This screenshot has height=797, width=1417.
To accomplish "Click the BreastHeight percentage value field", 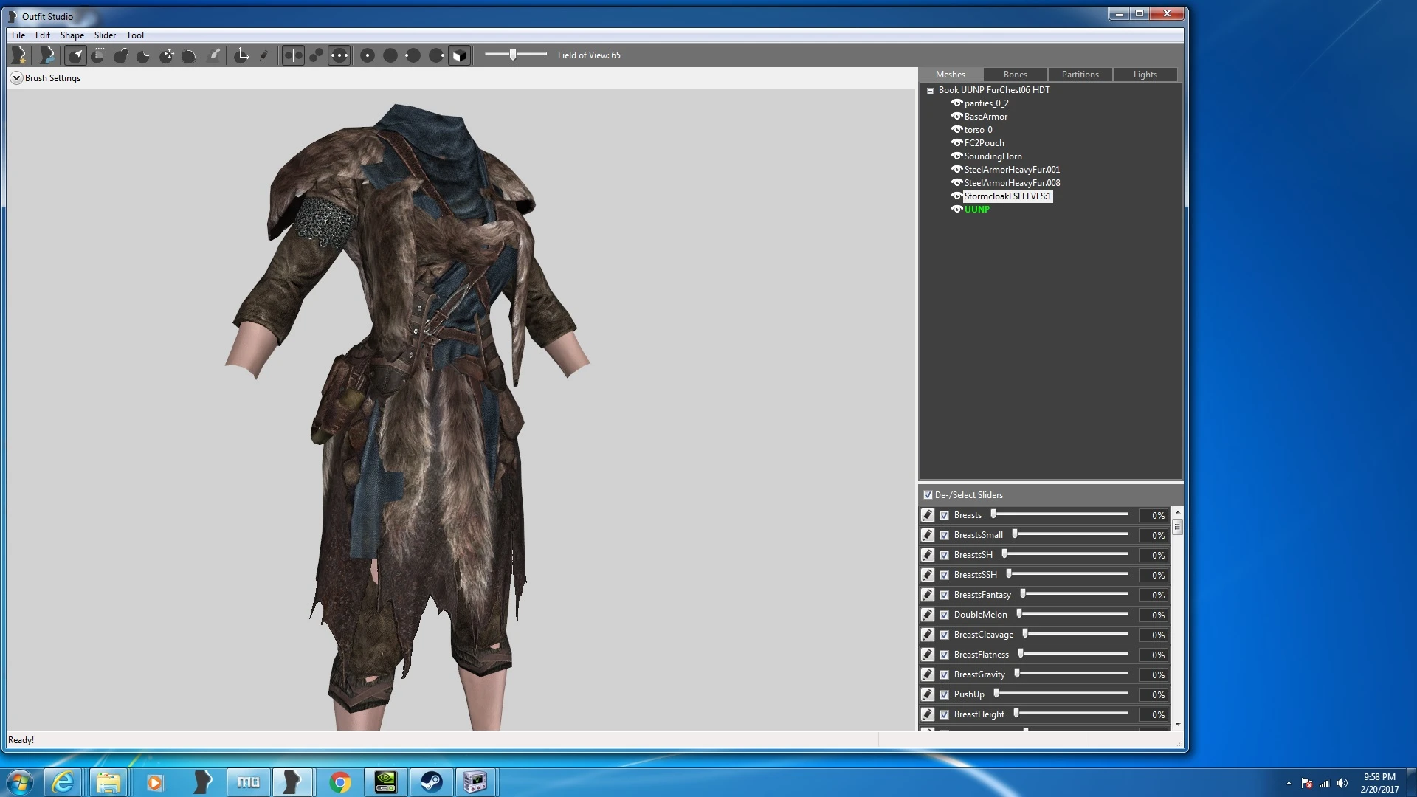I will coord(1153,715).
